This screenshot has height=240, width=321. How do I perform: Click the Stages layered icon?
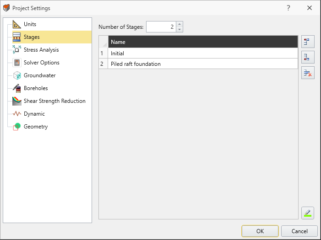click(x=16, y=37)
